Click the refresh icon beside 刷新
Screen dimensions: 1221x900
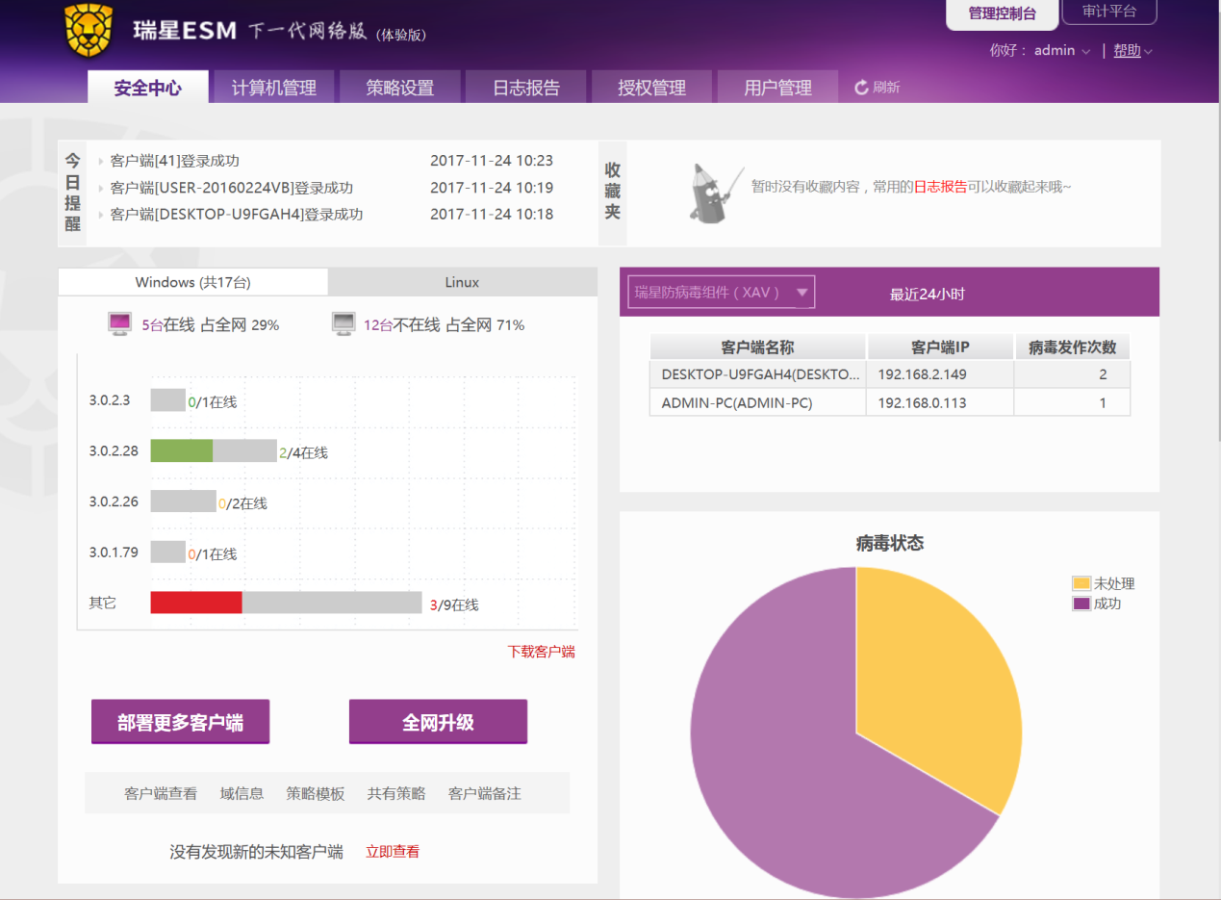[861, 88]
